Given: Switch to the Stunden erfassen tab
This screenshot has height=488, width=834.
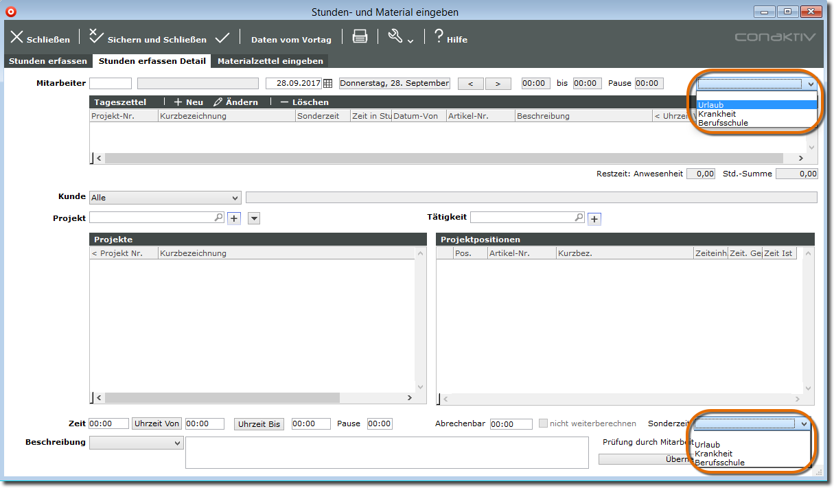Looking at the screenshot, I should click(48, 61).
